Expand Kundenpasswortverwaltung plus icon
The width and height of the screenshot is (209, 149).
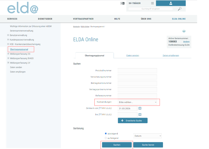pyautogui.click(x=8, y=40)
